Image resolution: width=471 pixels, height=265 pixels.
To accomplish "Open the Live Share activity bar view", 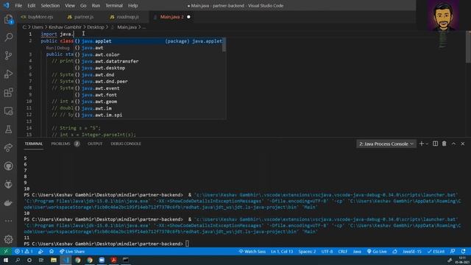I will (8, 148).
